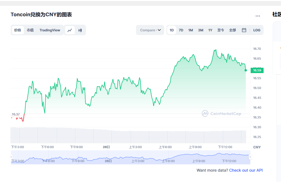Viewport: 281px width, 182px height.
Task: Open the three-dot more options menu
Action: tap(258, 16)
